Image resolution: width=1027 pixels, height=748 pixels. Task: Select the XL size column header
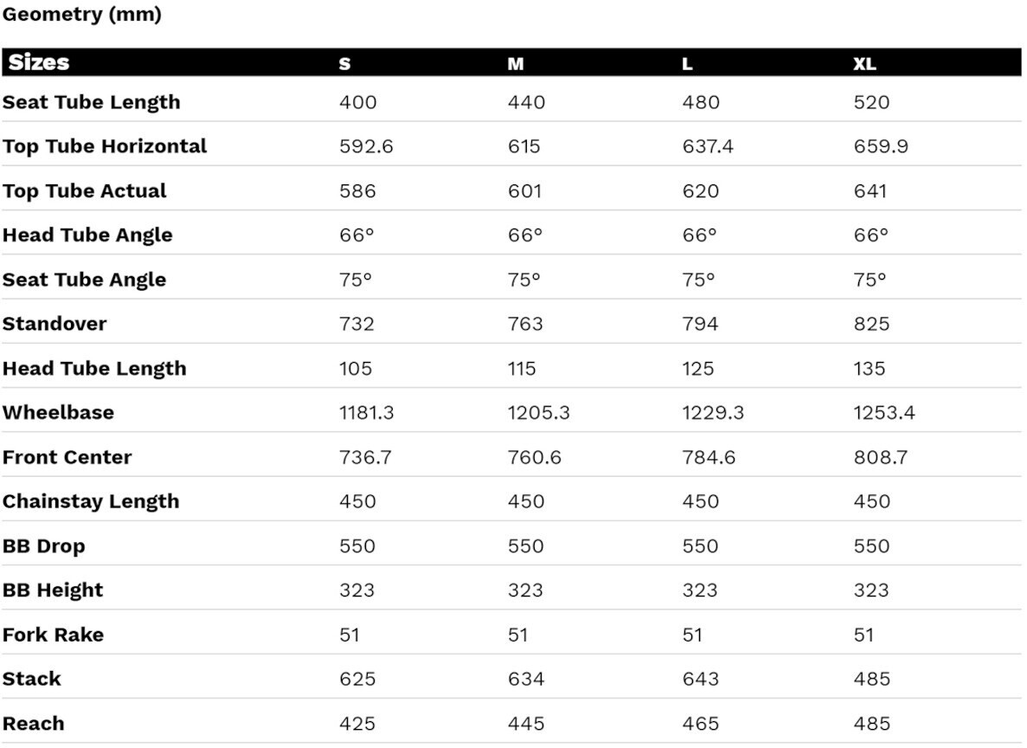[x=864, y=64]
